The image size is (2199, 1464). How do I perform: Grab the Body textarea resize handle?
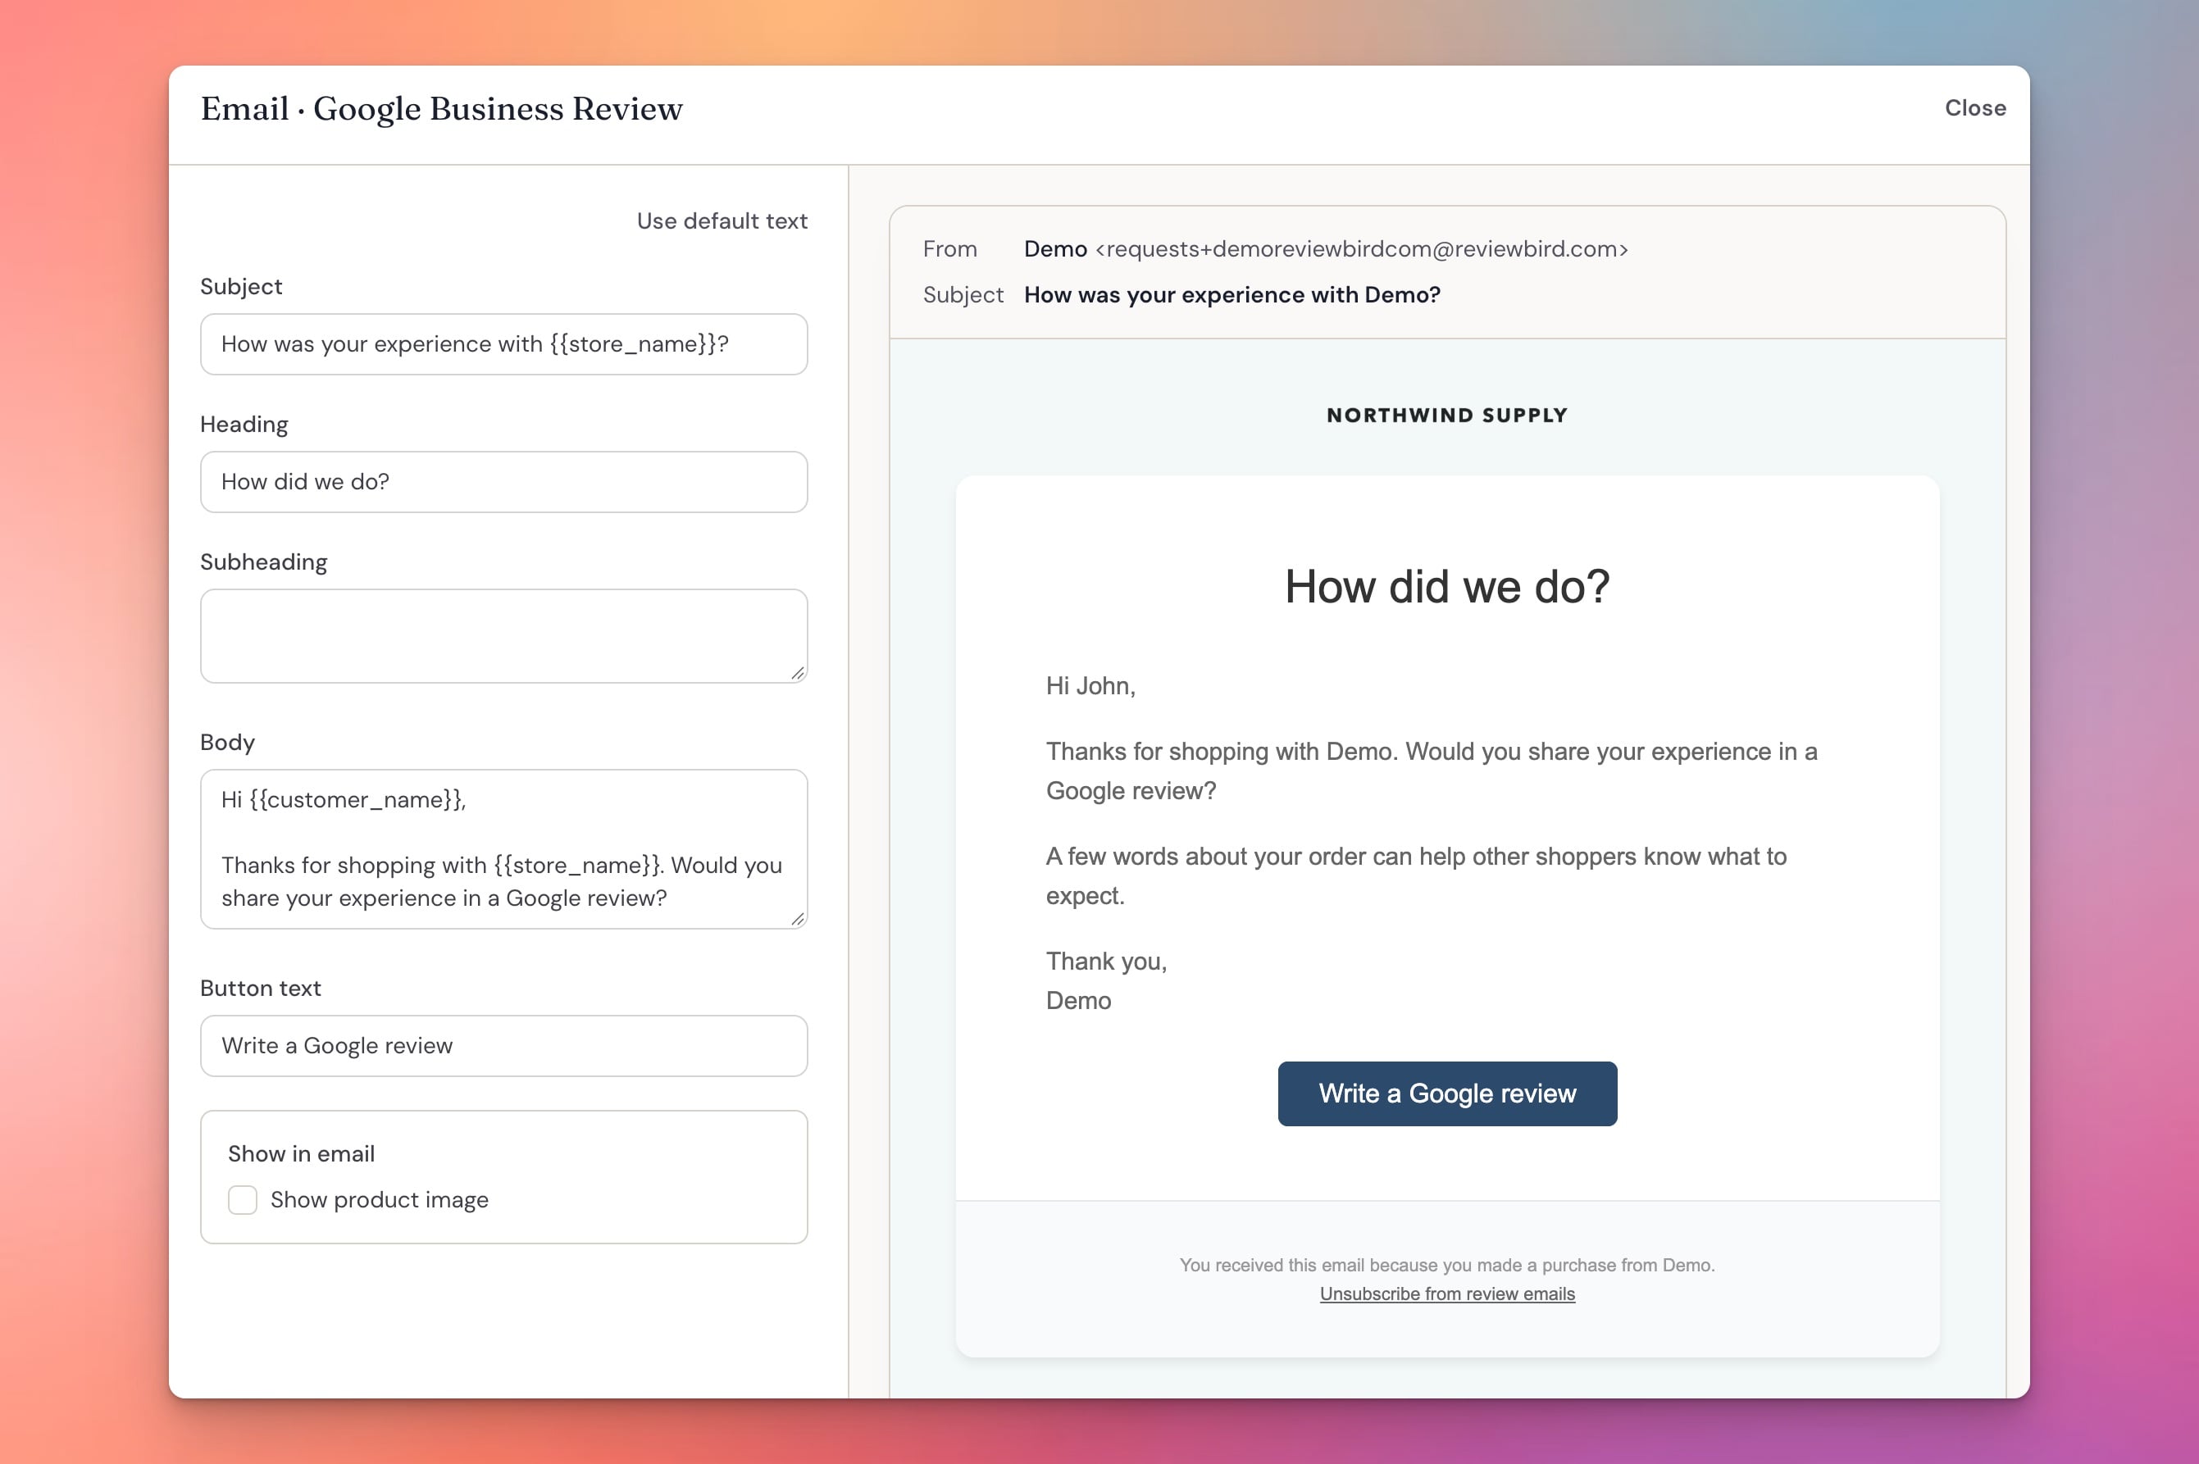[798, 919]
